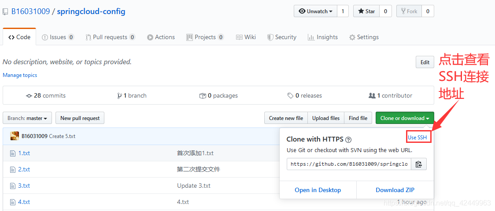Select the HTTPS clone URL field
Image resolution: width=495 pixels, height=211 pixels.
(x=349, y=164)
